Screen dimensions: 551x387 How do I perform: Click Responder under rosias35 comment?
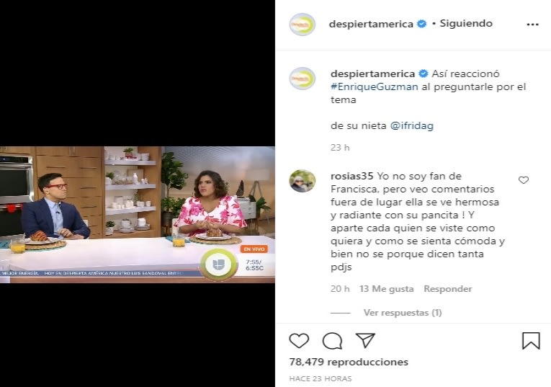pyautogui.click(x=448, y=289)
